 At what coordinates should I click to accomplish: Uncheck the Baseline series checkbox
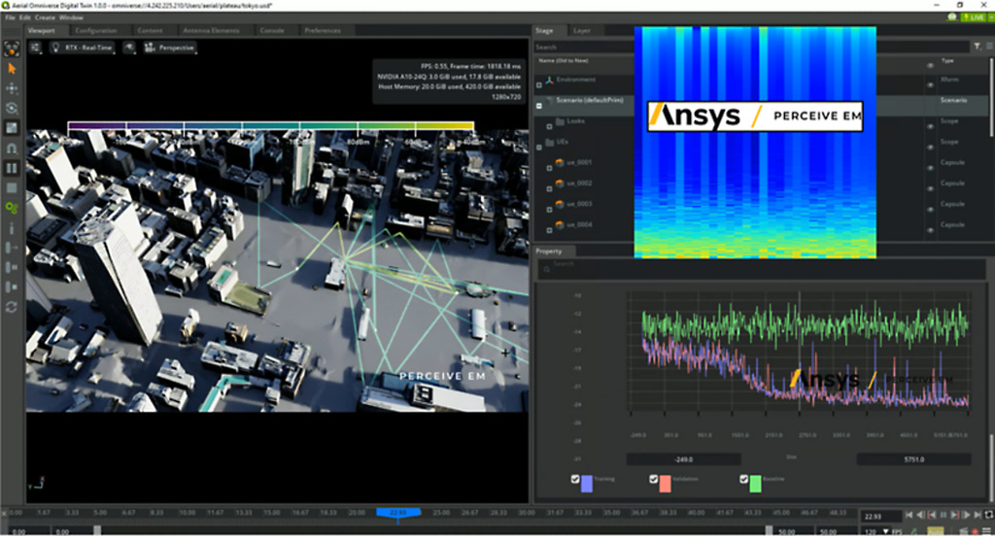[743, 479]
